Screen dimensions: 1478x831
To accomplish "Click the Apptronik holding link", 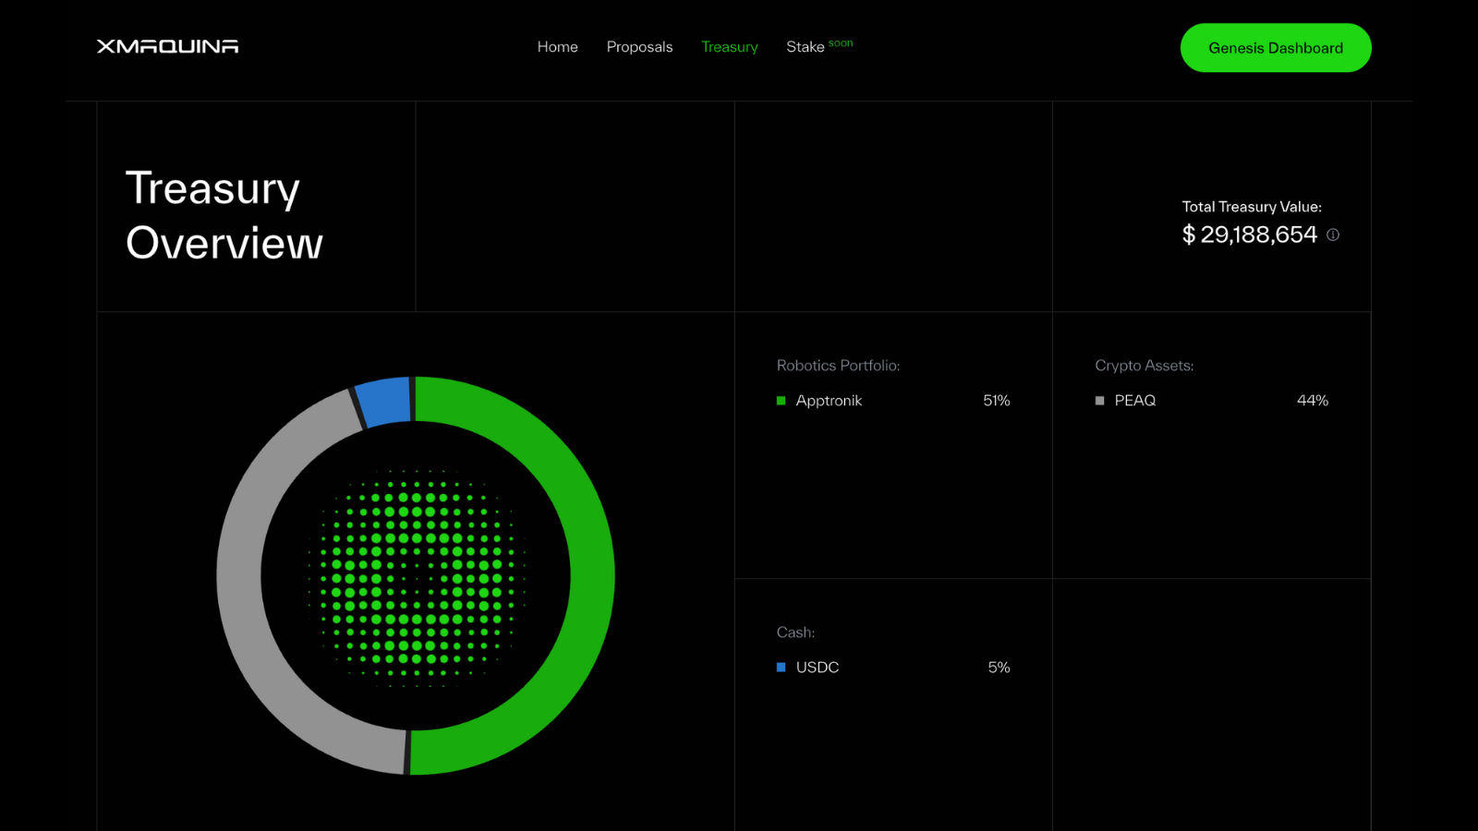I will 829,400.
